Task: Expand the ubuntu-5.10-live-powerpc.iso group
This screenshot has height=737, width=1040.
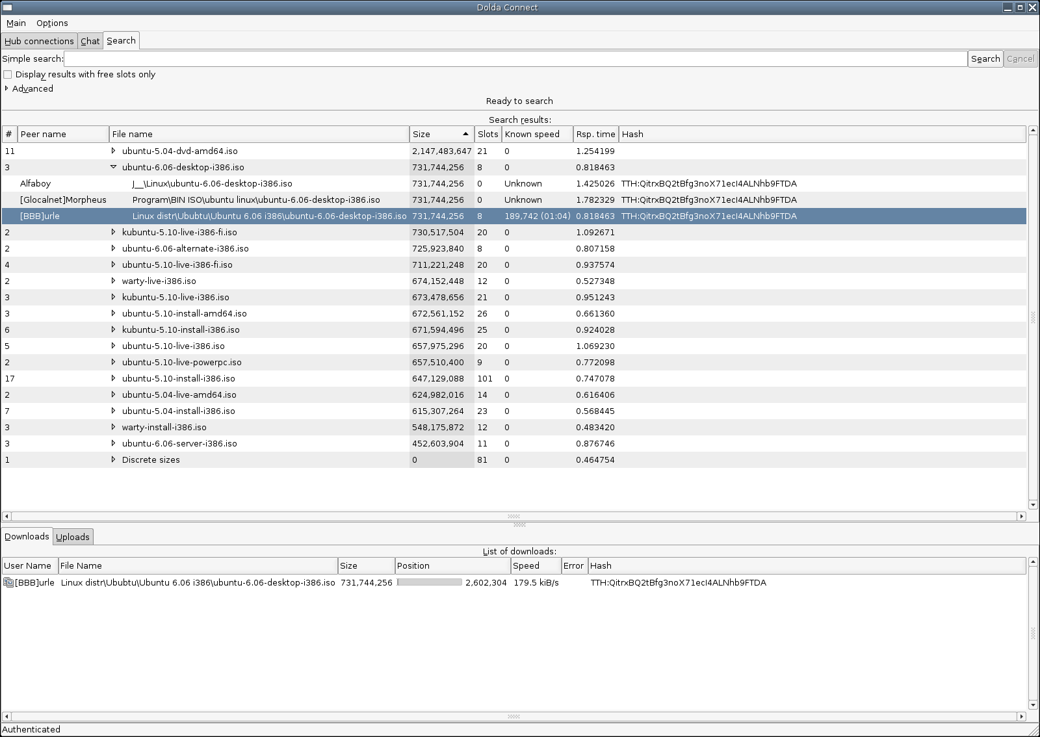Action: 113,362
